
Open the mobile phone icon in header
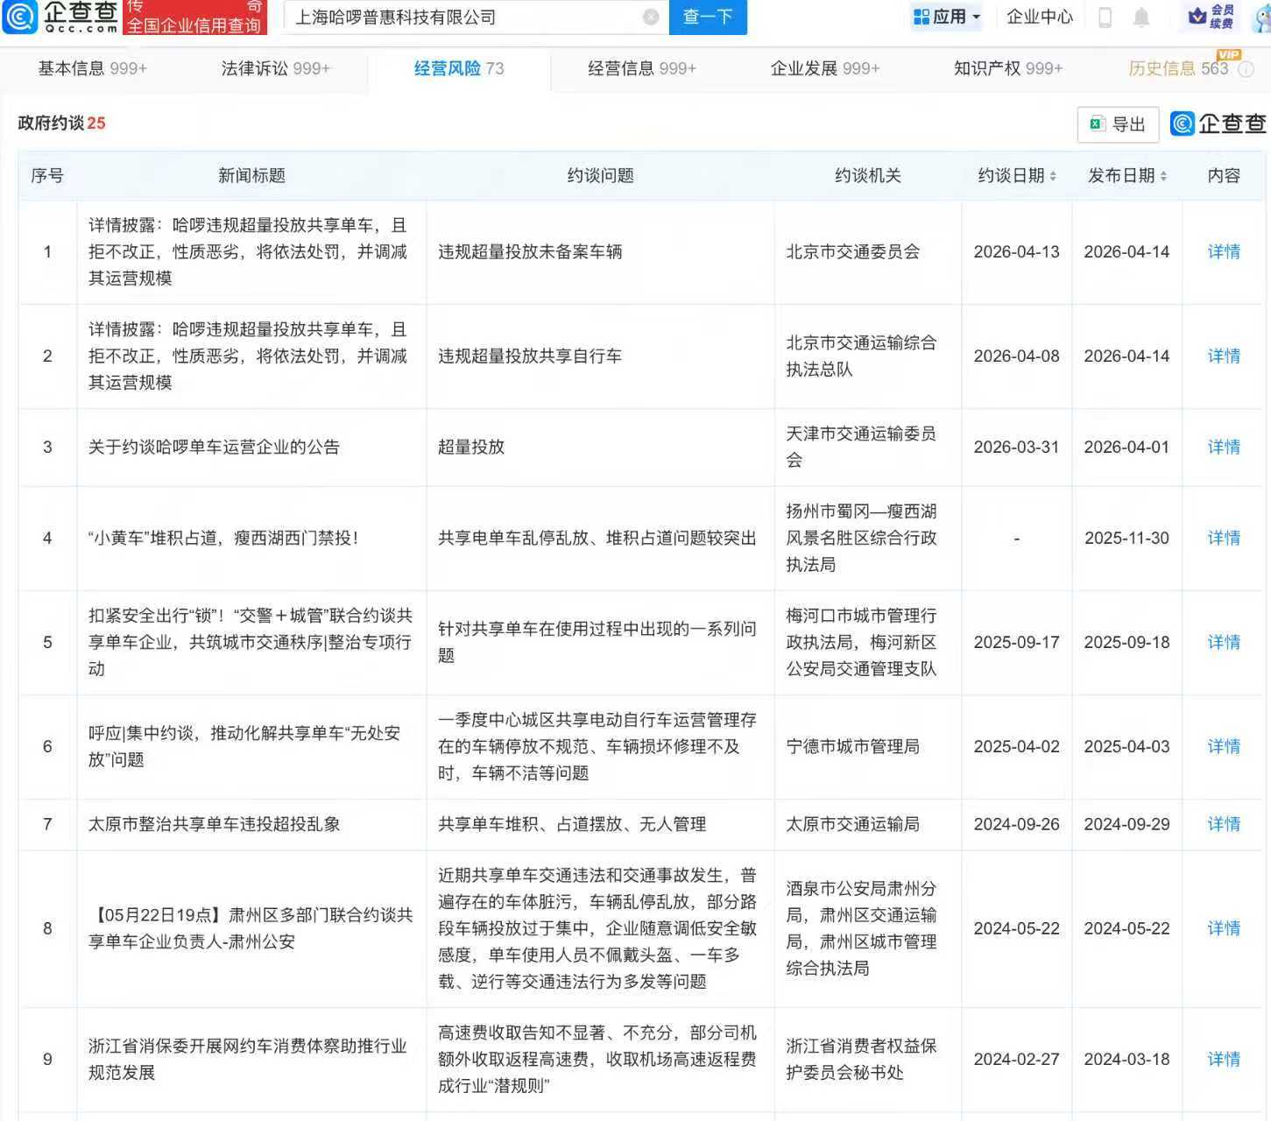[x=1105, y=17]
